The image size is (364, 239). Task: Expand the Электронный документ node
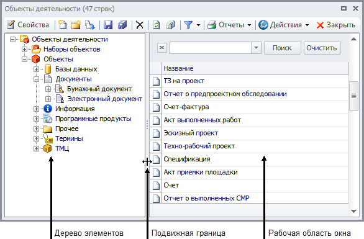click(48, 99)
